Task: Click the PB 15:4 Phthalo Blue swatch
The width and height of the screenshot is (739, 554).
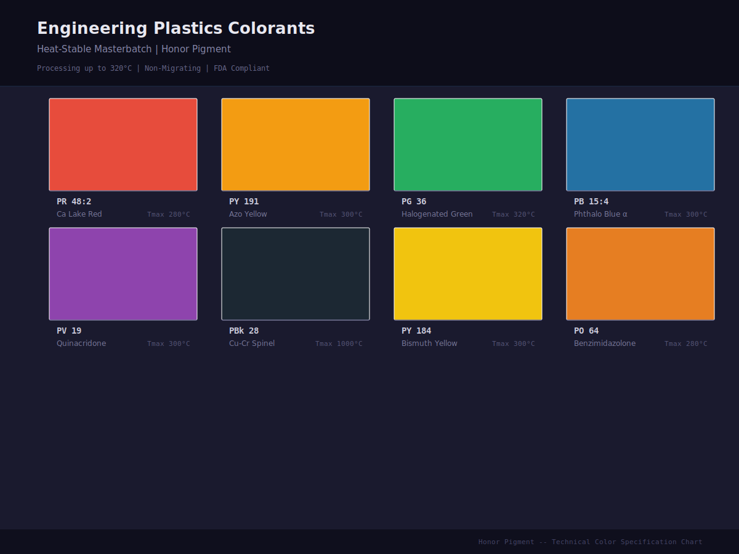Action: 640,144
